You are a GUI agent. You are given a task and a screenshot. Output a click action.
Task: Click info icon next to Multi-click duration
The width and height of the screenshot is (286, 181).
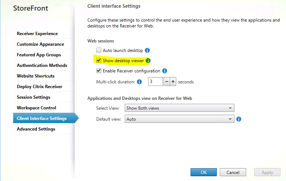pyautogui.click(x=139, y=82)
